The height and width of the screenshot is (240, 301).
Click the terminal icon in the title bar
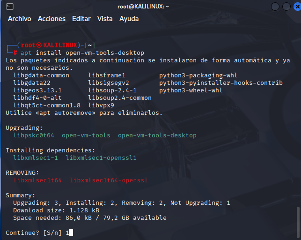[x=10, y=7]
